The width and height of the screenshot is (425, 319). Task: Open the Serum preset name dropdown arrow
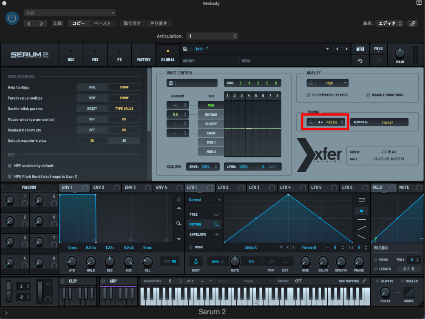click(x=327, y=49)
